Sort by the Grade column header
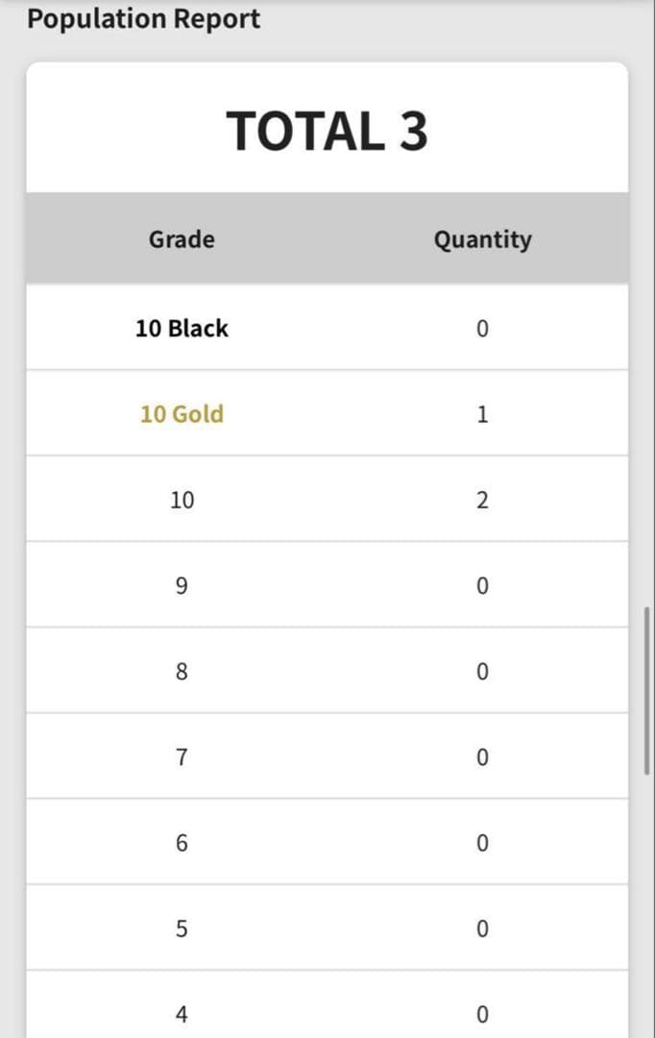The image size is (655, 1038). point(182,239)
